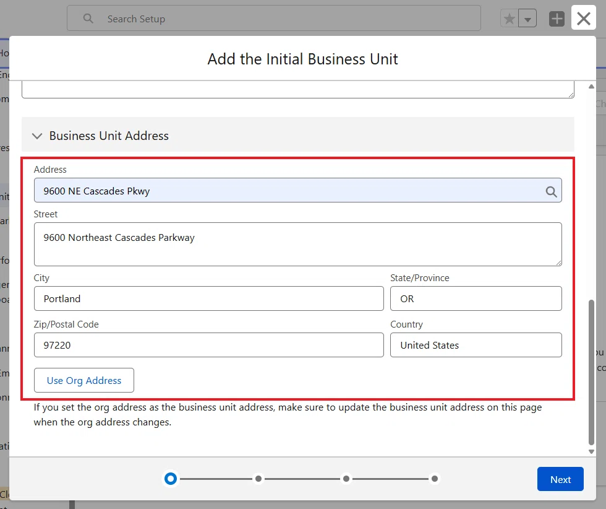Viewport: 606px width, 509px height.
Task: Click the Search Setup input box
Action: 273,18
